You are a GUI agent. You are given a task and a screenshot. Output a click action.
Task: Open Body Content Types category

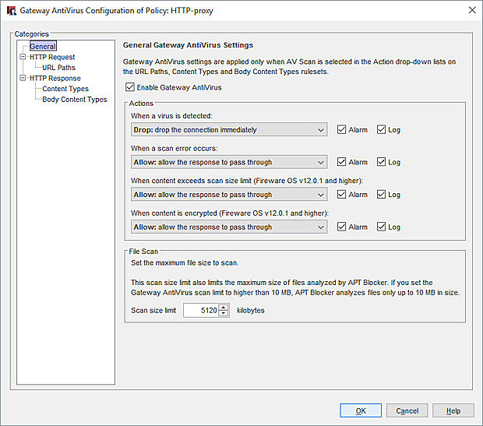(x=74, y=100)
